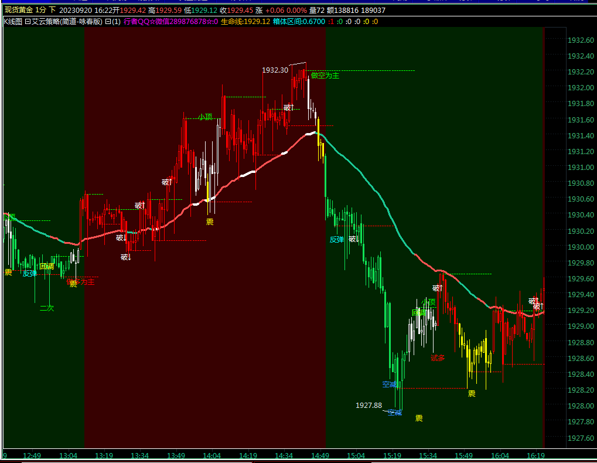Image resolution: width=597 pixels, height=463 pixels.
Task: Click the K线图 chart type label
Action: pyautogui.click(x=13, y=22)
